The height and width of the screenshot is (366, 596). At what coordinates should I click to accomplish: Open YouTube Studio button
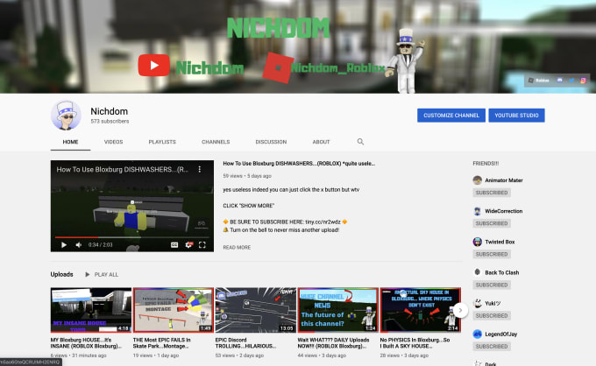516,116
